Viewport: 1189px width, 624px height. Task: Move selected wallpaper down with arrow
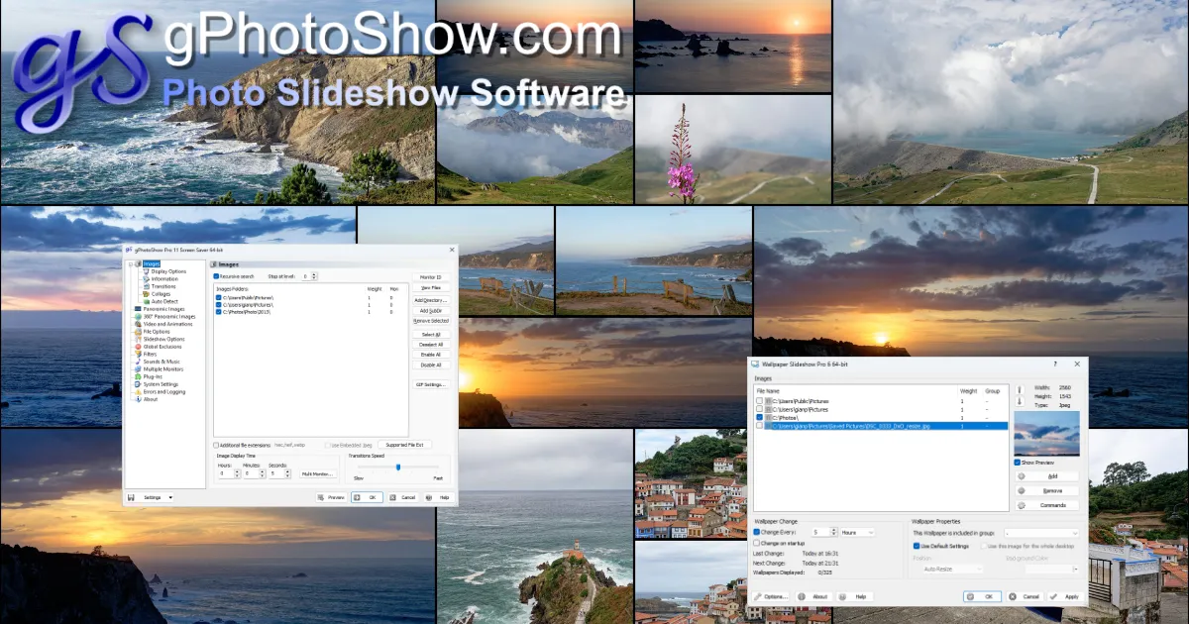1019,402
